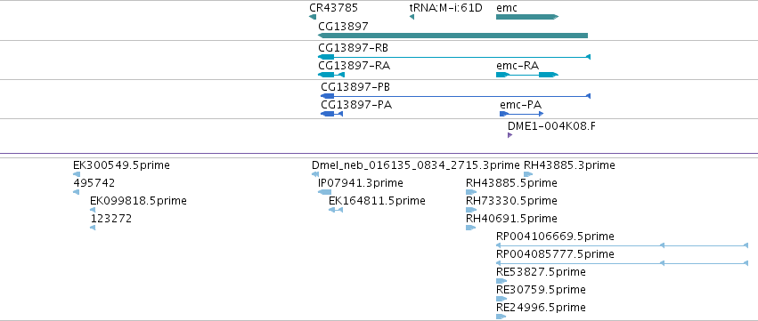Click the RP004106669.5prime alignment line
This screenshot has height=321, width=758.
622,245
